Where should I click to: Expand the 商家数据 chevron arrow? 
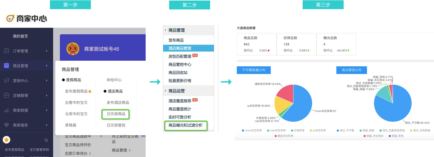[47, 110]
